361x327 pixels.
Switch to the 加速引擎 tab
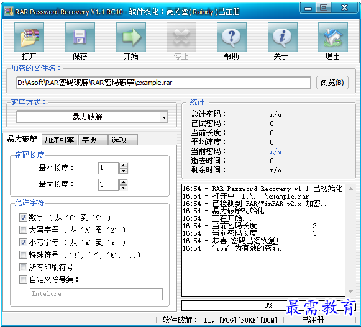pos(60,140)
